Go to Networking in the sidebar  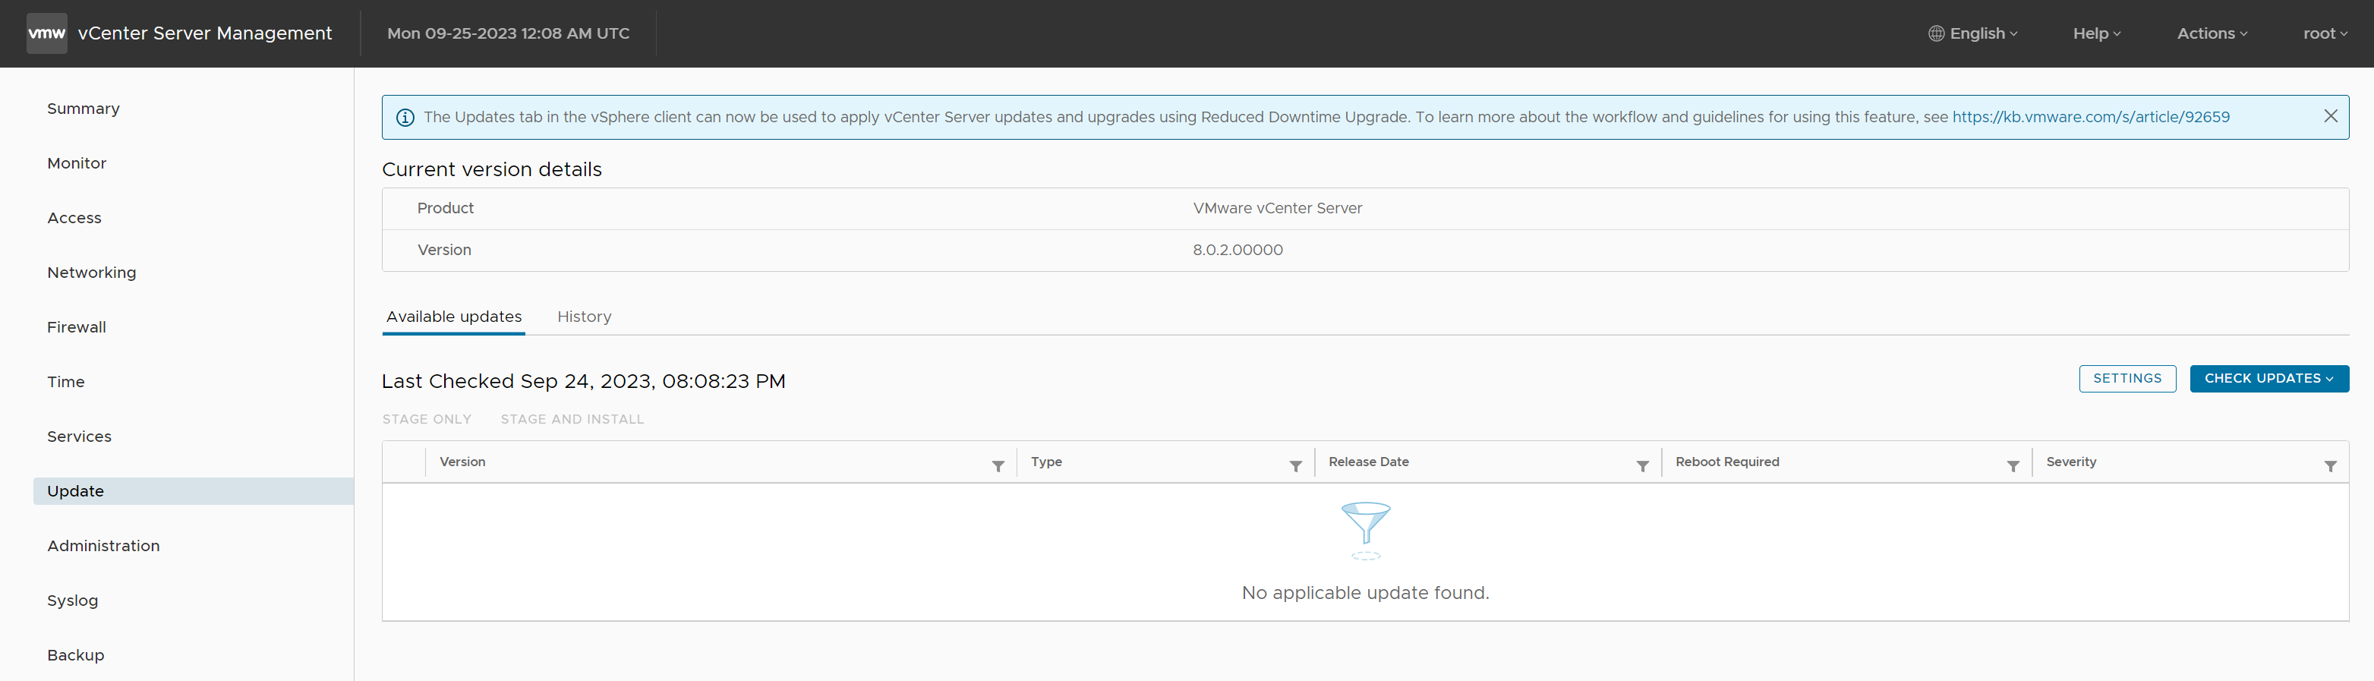[x=91, y=273]
